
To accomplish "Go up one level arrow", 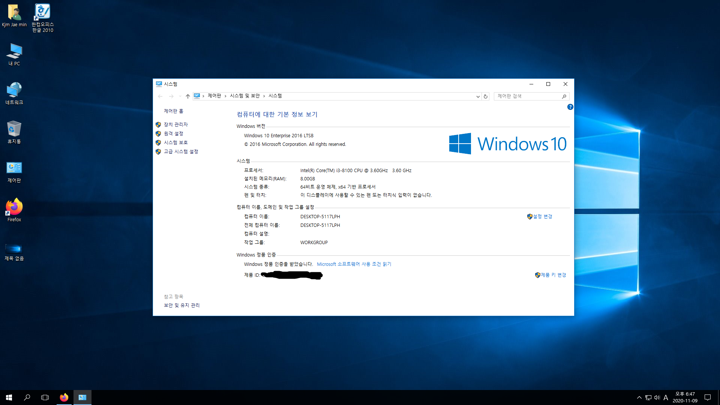I will 188,96.
